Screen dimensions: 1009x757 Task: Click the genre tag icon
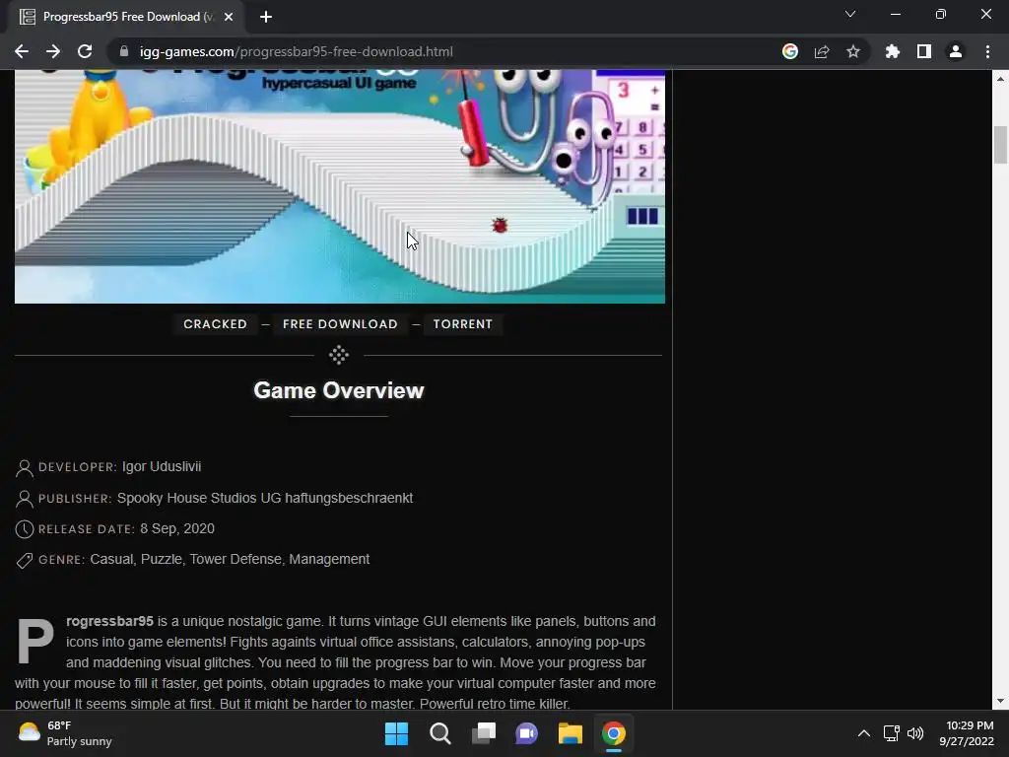pyautogui.click(x=24, y=560)
